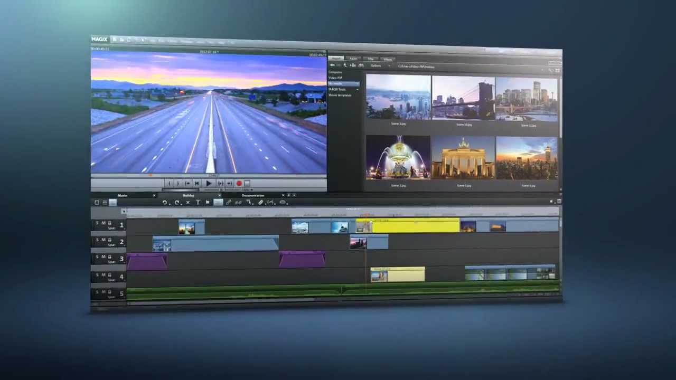
Task: Expand the MAGIX Tools folder arrow
Action: pos(357,89)
